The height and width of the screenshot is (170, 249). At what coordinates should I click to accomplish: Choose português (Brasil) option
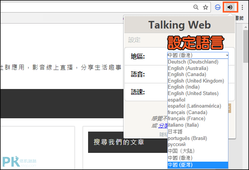click(198, 138)
